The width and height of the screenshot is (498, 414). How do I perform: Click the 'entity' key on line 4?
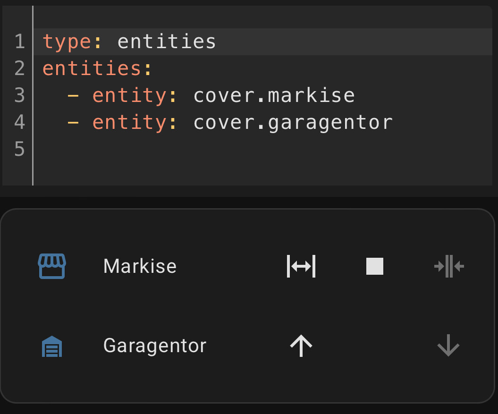coord(129,123)
